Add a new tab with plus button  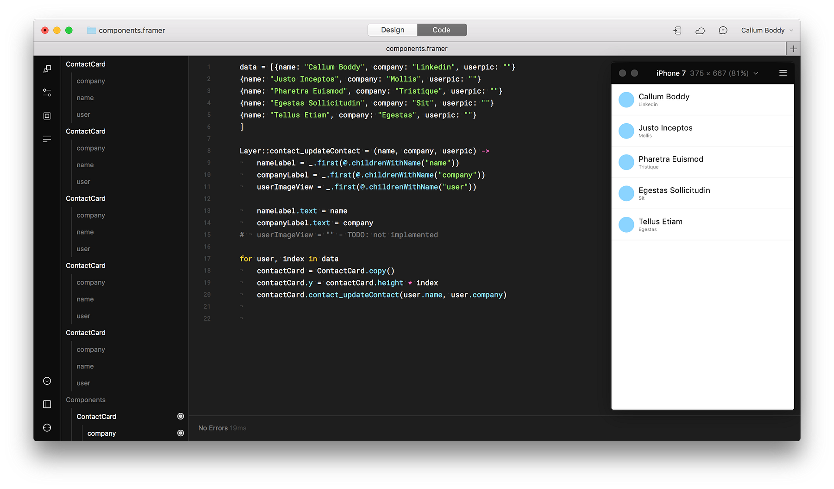click(793, 49)
